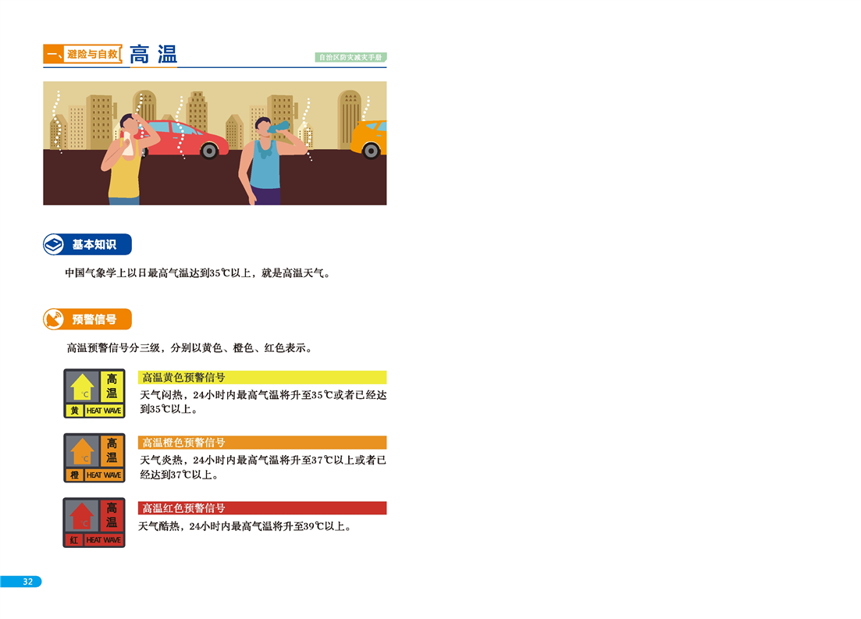Click the 高温黄色预警信号 yellow header bar
The height and width of the screenshot is (619, 861).
tap(262, 377)
